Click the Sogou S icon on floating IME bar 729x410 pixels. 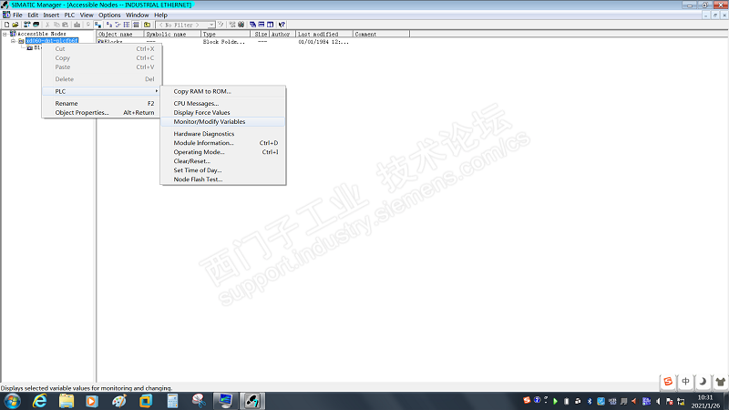tap(668, 382)
